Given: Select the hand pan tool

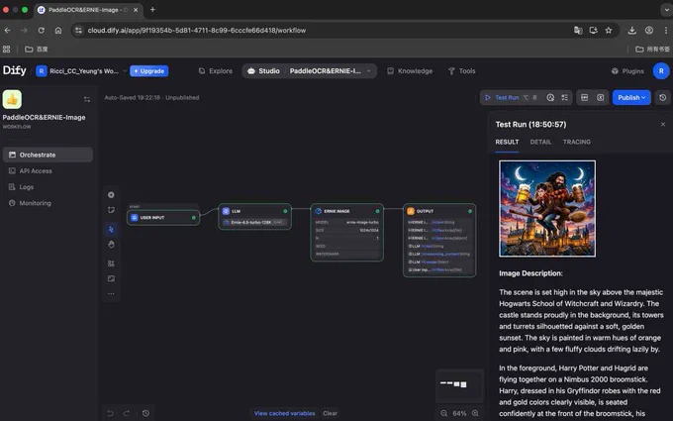Looking at the screenshot, I should 111,245.
